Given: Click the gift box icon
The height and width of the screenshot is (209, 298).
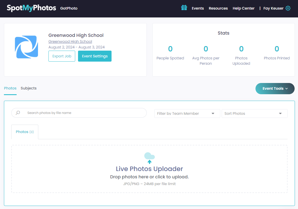Looking at the screenshot, I should coord(184,8).
